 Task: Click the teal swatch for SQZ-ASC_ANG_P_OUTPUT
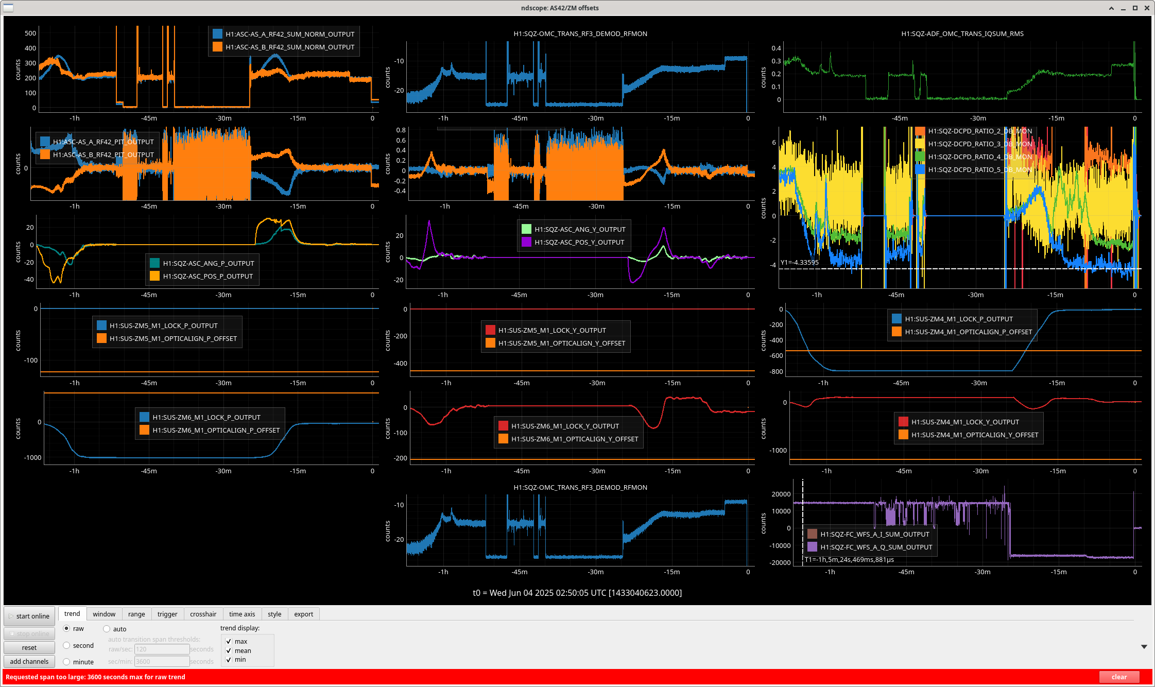click(154, 263)
